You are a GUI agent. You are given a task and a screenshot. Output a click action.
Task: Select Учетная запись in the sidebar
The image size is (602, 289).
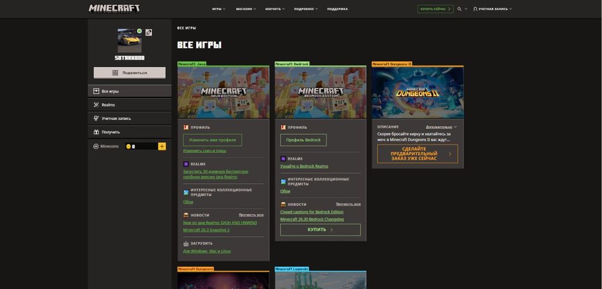[x=130, y=118]
